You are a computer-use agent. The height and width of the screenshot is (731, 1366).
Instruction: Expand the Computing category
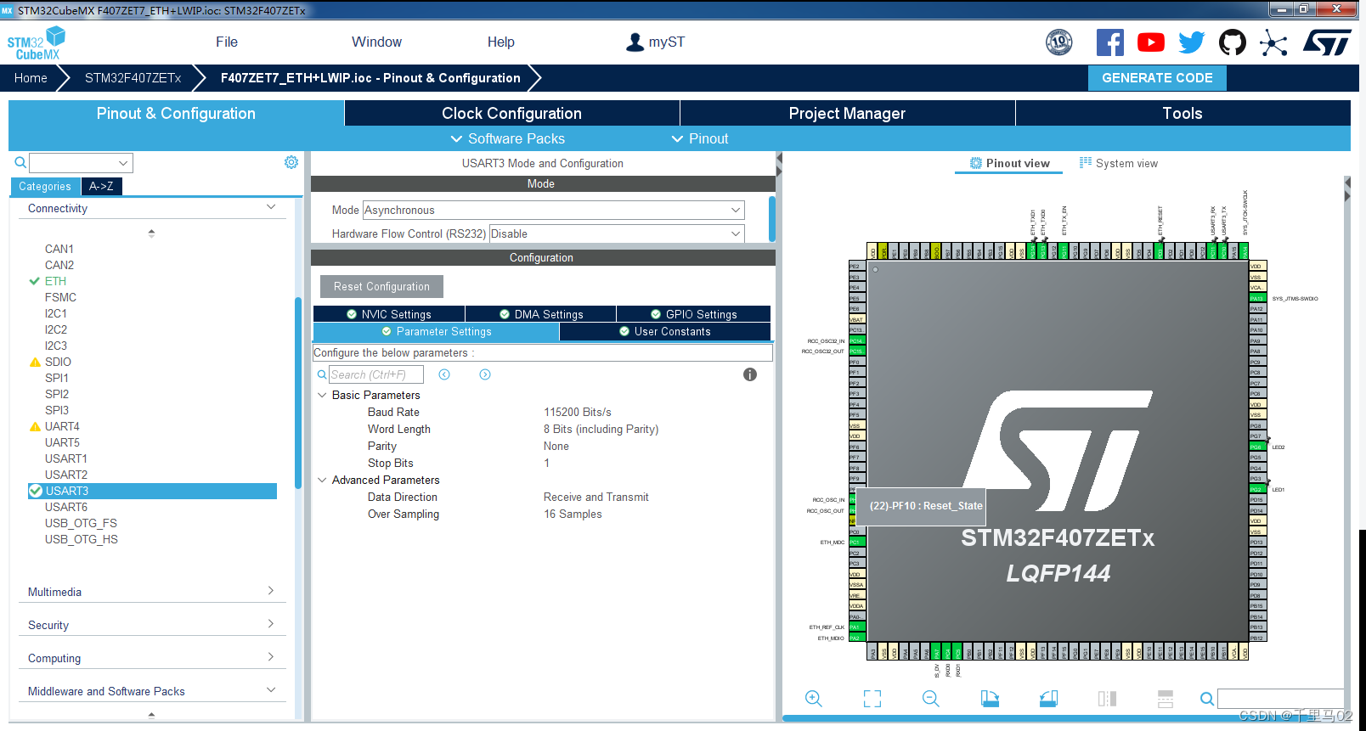271,656
